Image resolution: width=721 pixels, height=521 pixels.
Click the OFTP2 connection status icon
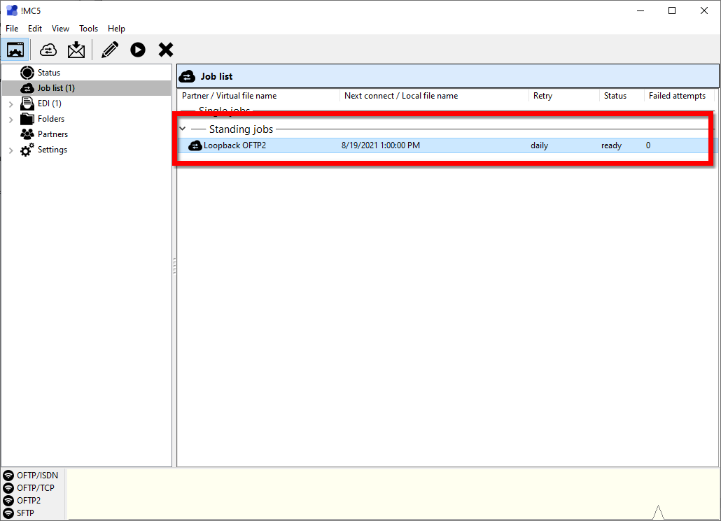pyautogui.click(x=8, y=500)
